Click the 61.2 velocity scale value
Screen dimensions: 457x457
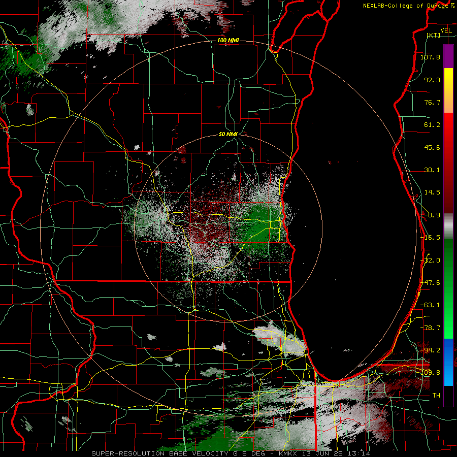point(432,125)
